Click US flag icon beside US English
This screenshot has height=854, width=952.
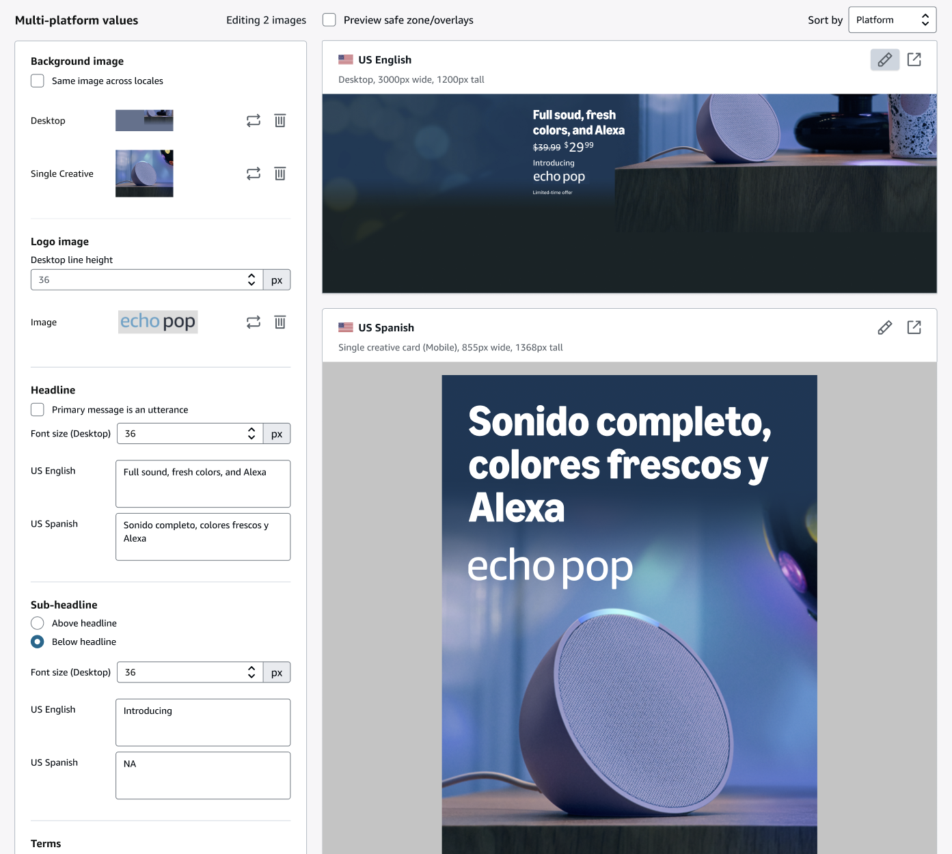tap(346, 59)
